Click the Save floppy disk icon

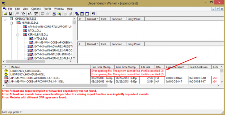click(x=10, y=13)
